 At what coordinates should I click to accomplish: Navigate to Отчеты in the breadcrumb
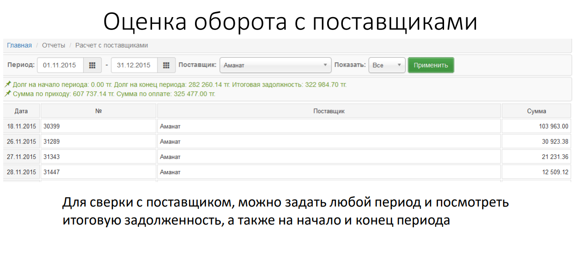point(54,45)
